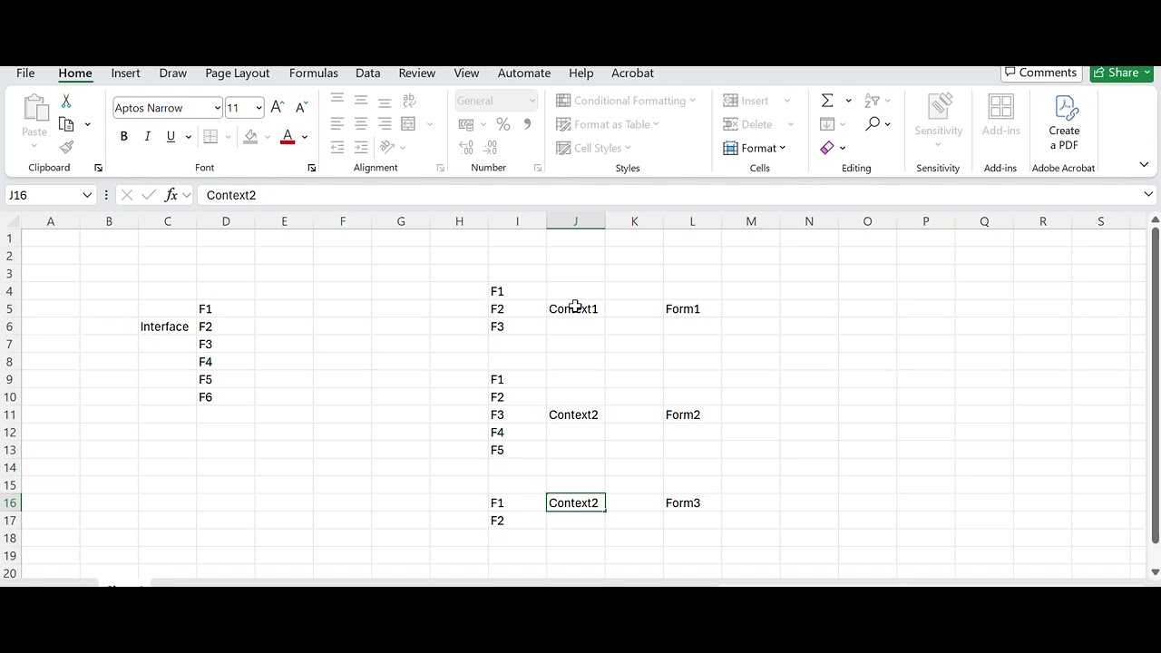The height and width of the screenshot is (653, 1161).
Task: Open the Format cells dropdown
Action: tap(755, 148)
